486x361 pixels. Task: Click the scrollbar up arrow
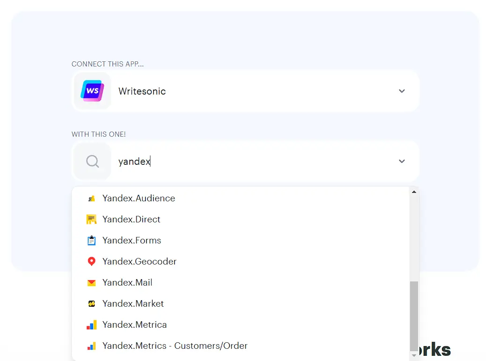pos(414,192)
